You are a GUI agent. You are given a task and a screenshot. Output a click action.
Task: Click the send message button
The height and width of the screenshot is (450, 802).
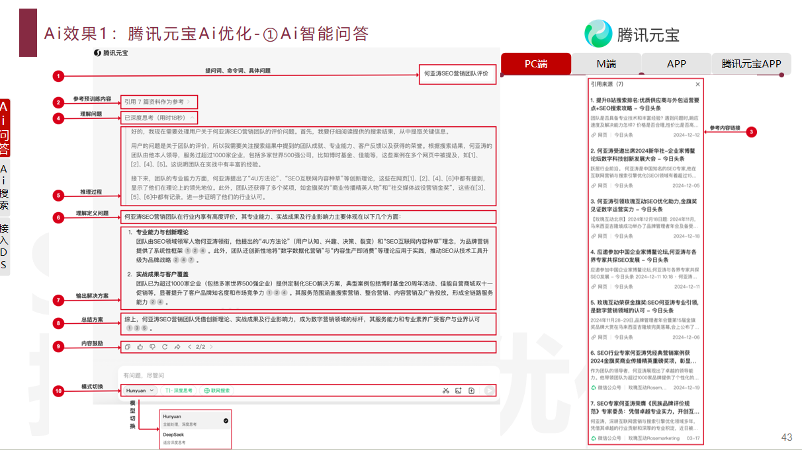(x=489, y=391)
